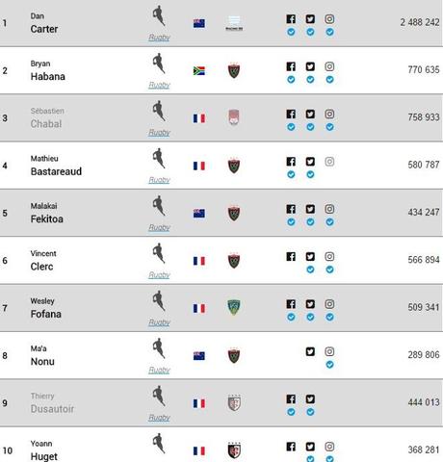Click Thierry Dusautoir's Facebook icon

(291, 398)
